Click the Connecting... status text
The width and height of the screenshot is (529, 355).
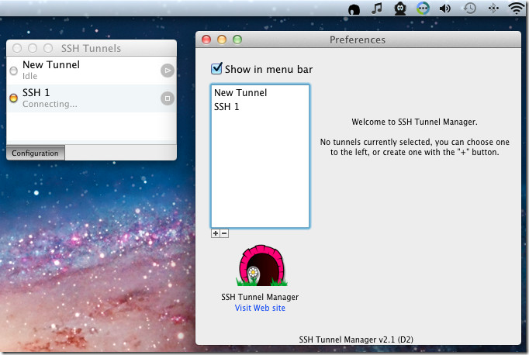click(50, 104)
